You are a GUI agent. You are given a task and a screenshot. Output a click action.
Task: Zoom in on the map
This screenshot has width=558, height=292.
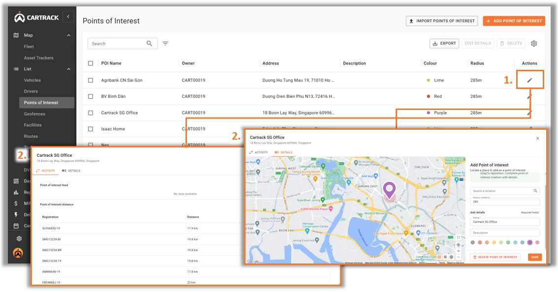459,251
